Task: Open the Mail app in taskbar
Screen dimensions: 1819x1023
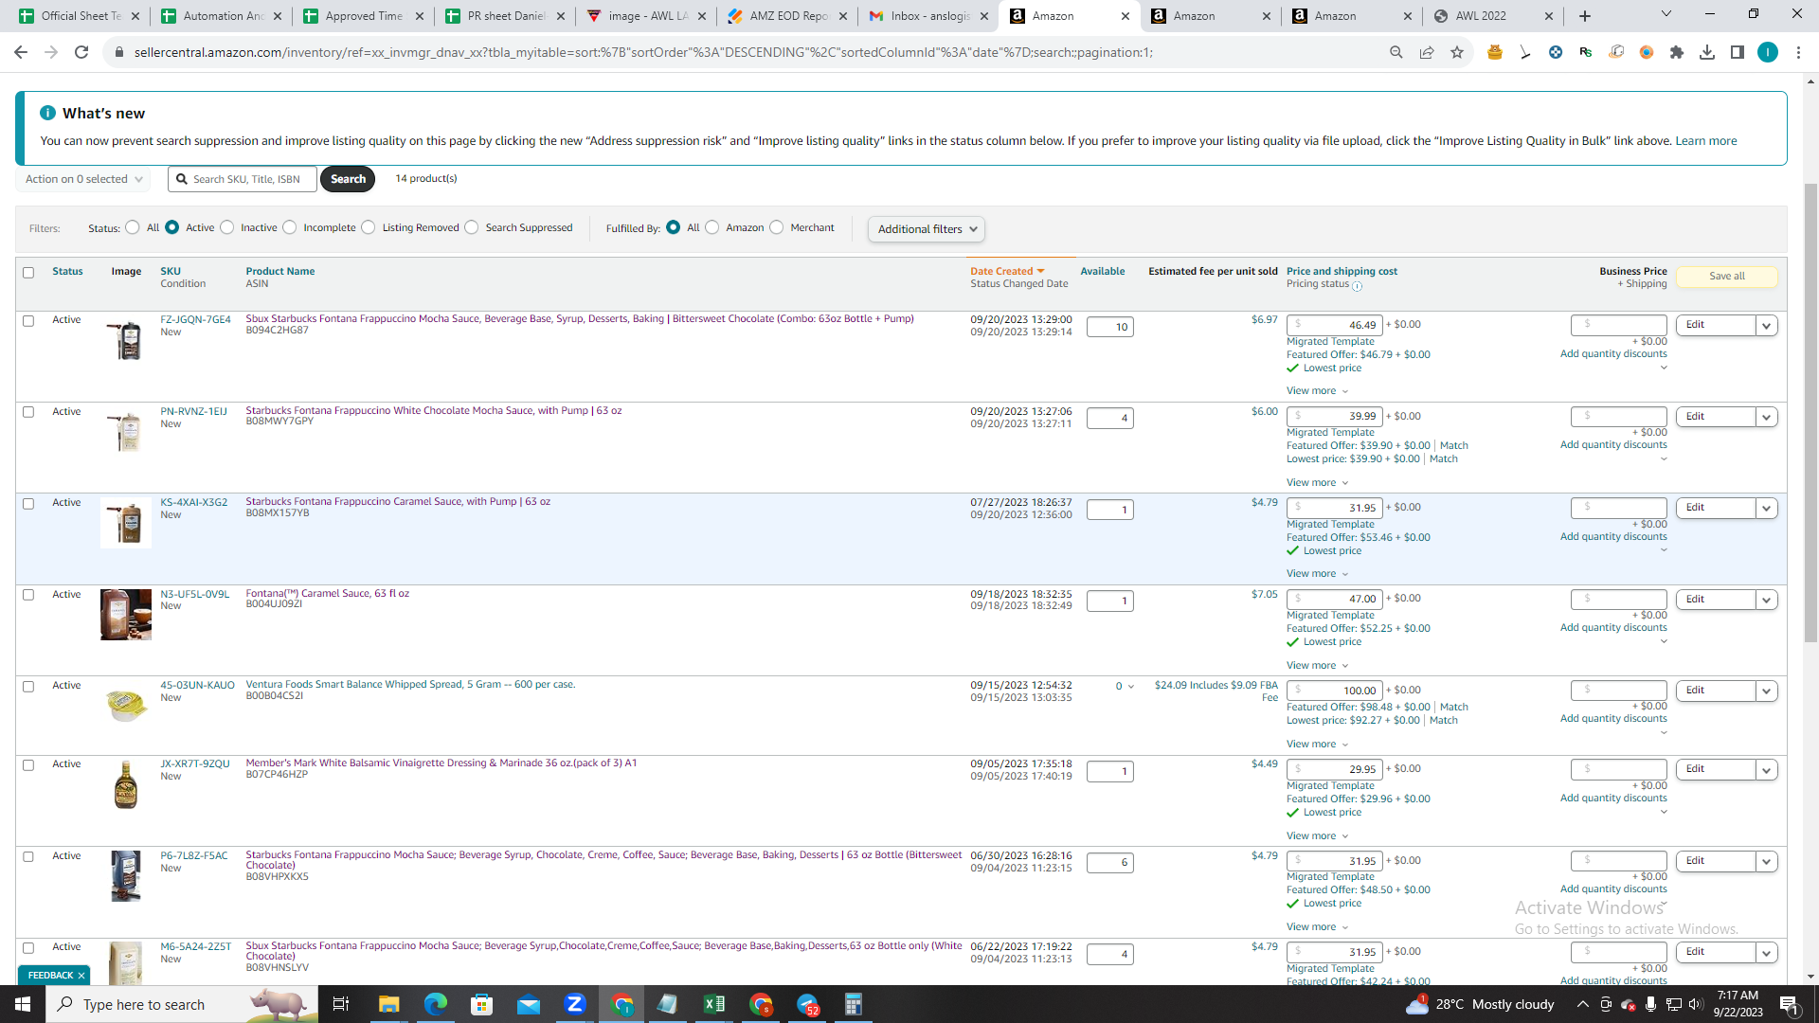Action: pyautogui.click(x=529, y=1004)
